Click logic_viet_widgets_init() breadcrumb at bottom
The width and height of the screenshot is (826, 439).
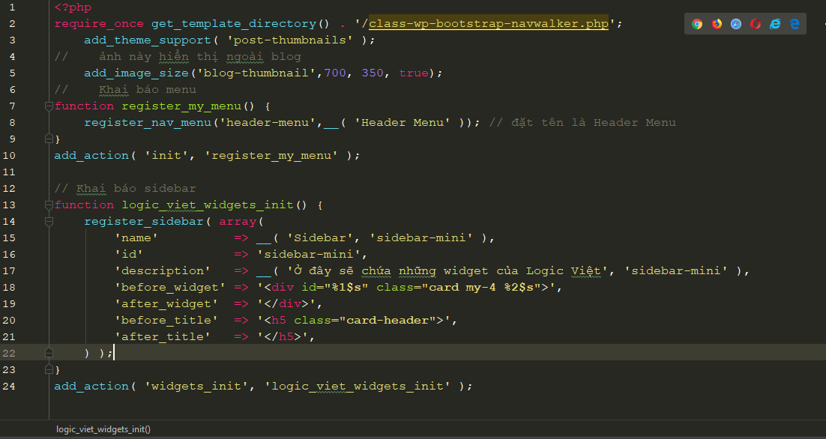(103, 429)
